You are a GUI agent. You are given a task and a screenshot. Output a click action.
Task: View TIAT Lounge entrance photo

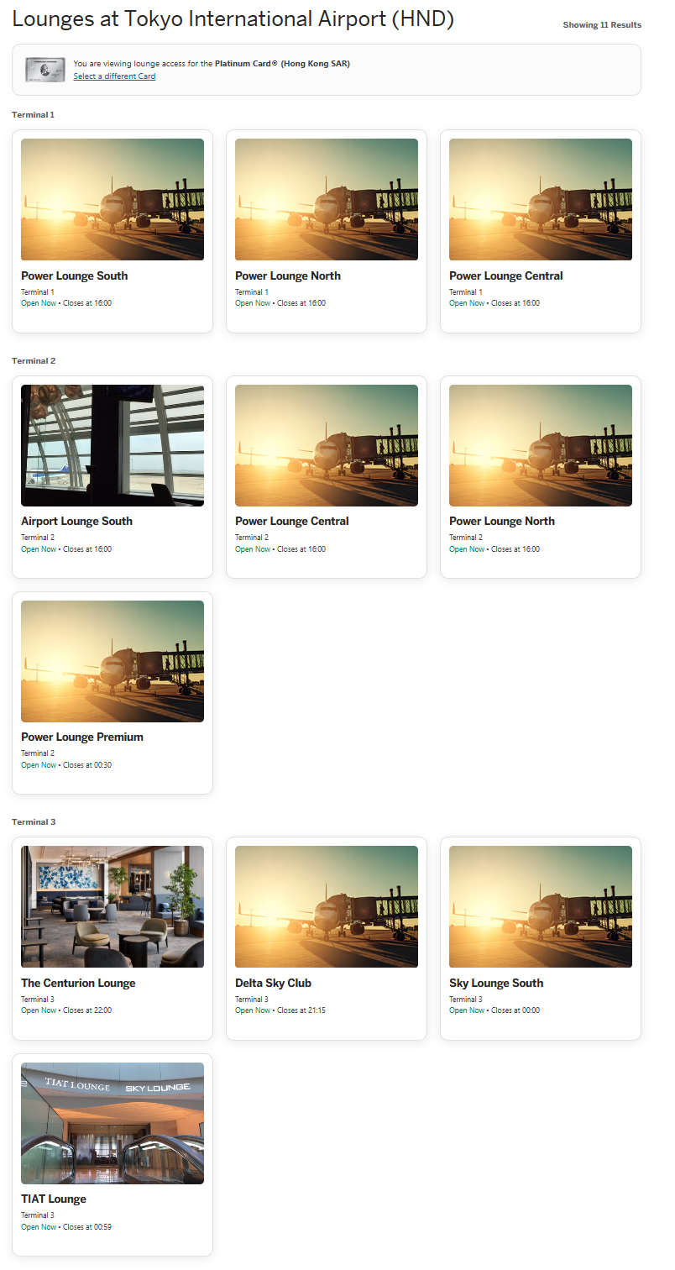click(112, 1123)
